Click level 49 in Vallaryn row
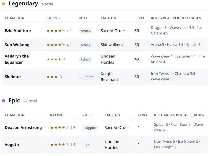Viewport: 210px width, 156px height. coord(137,59)
